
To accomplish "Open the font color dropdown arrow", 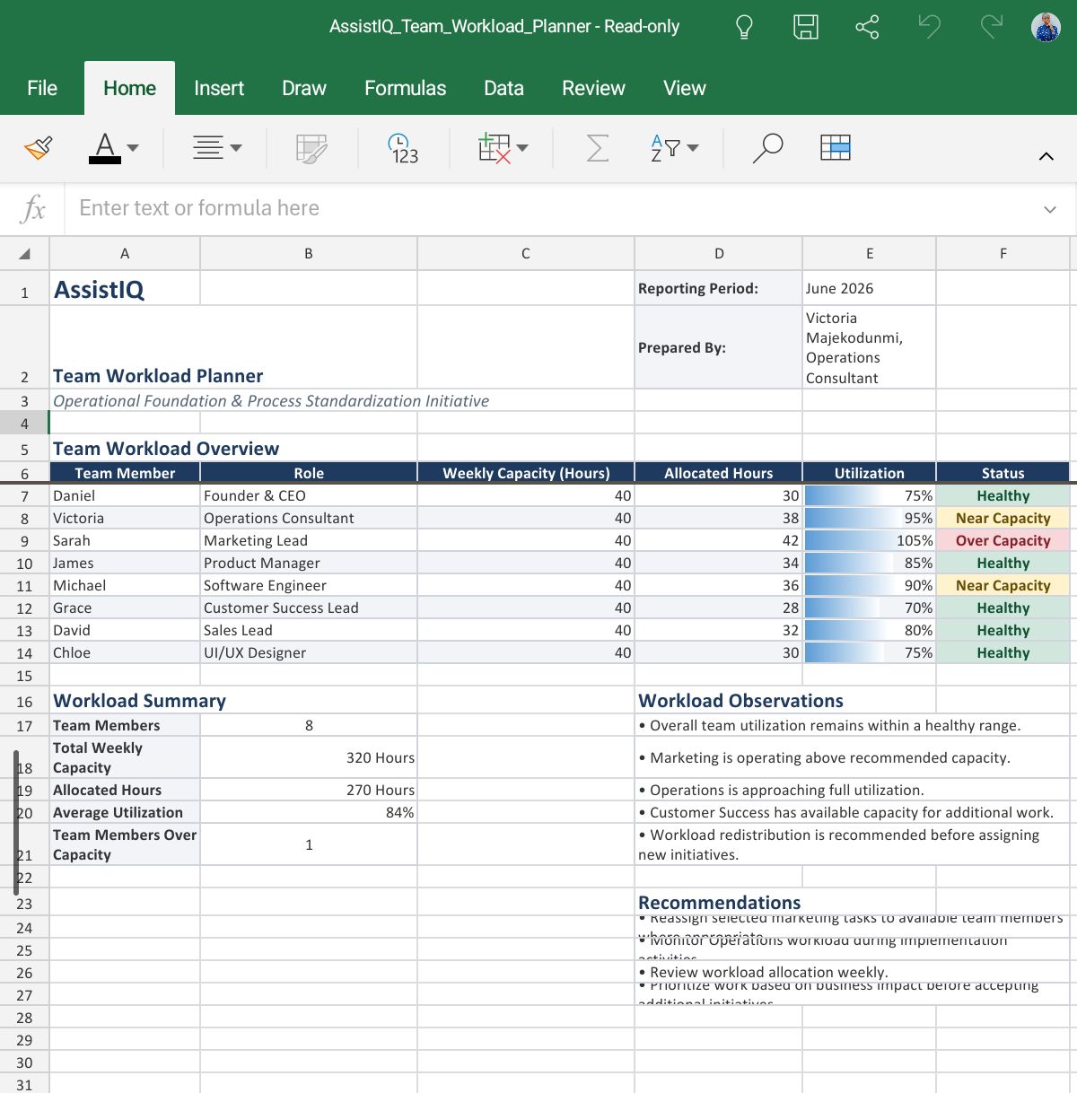I will 133,148.
